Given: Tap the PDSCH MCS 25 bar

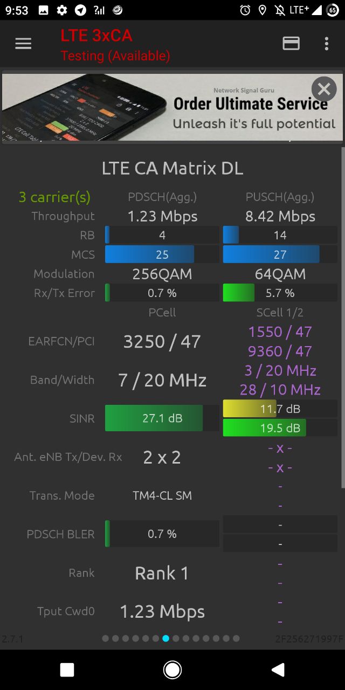Looking at the screenshot, I should pyautogui.click(x=162, y=254).
